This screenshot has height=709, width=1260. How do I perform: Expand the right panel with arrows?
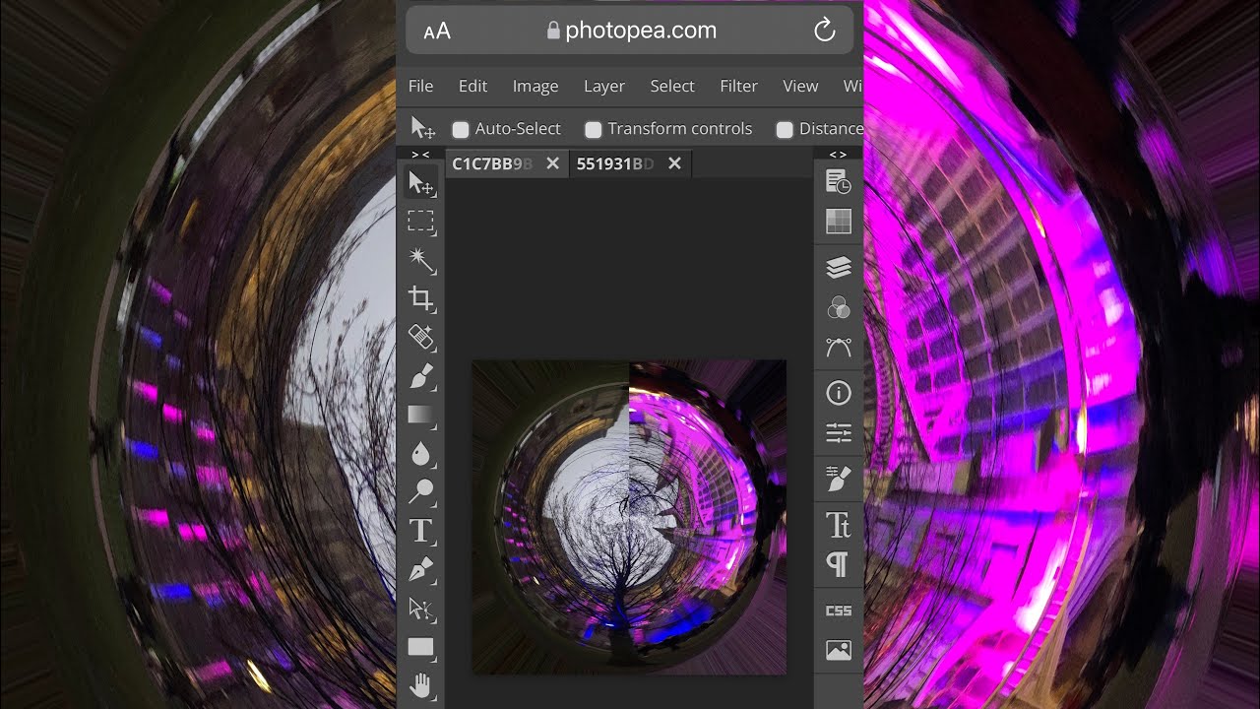[839, 155]
